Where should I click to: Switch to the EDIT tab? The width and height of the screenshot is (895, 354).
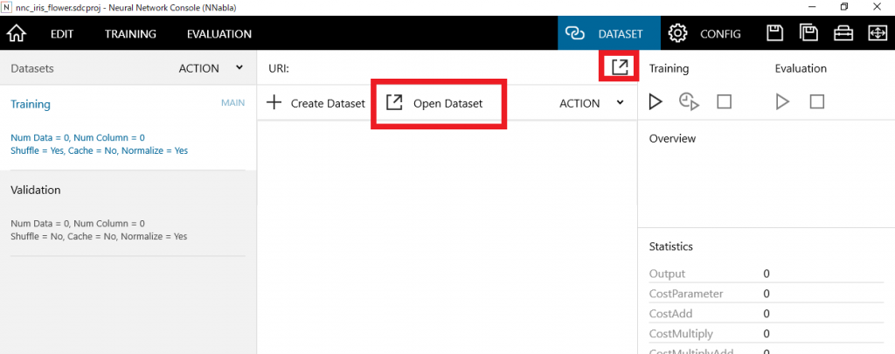click(62, 34)
